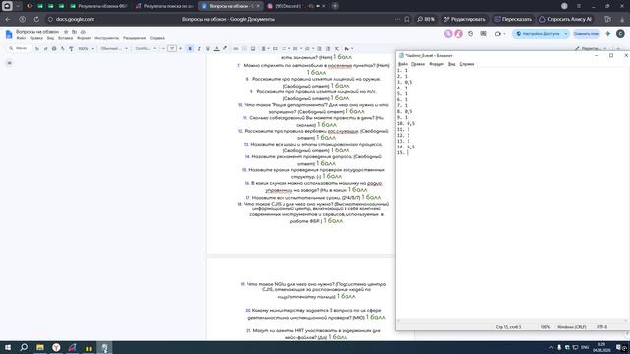Click the undo icon in Docs toolbar
Viewport: 630px width, 354px height.
(x=37, y=49)
